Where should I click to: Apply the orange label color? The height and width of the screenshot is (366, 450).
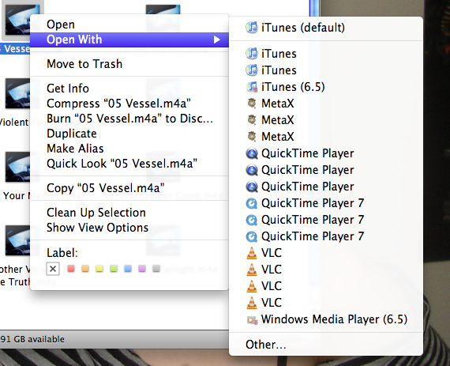(85, 269)
